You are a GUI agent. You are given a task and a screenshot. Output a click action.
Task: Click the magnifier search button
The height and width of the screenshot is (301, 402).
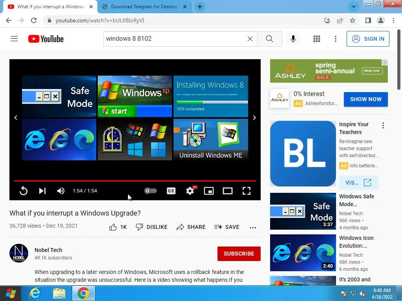click(x=269, y=39)
